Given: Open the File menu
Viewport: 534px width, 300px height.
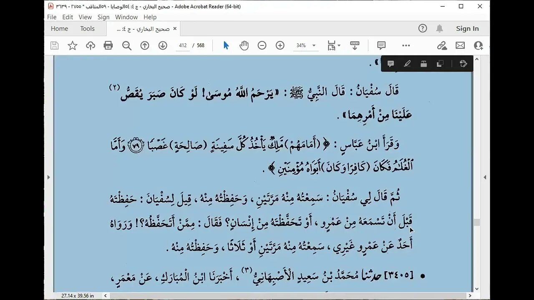Looking at the screenshot, I should 52,17.
